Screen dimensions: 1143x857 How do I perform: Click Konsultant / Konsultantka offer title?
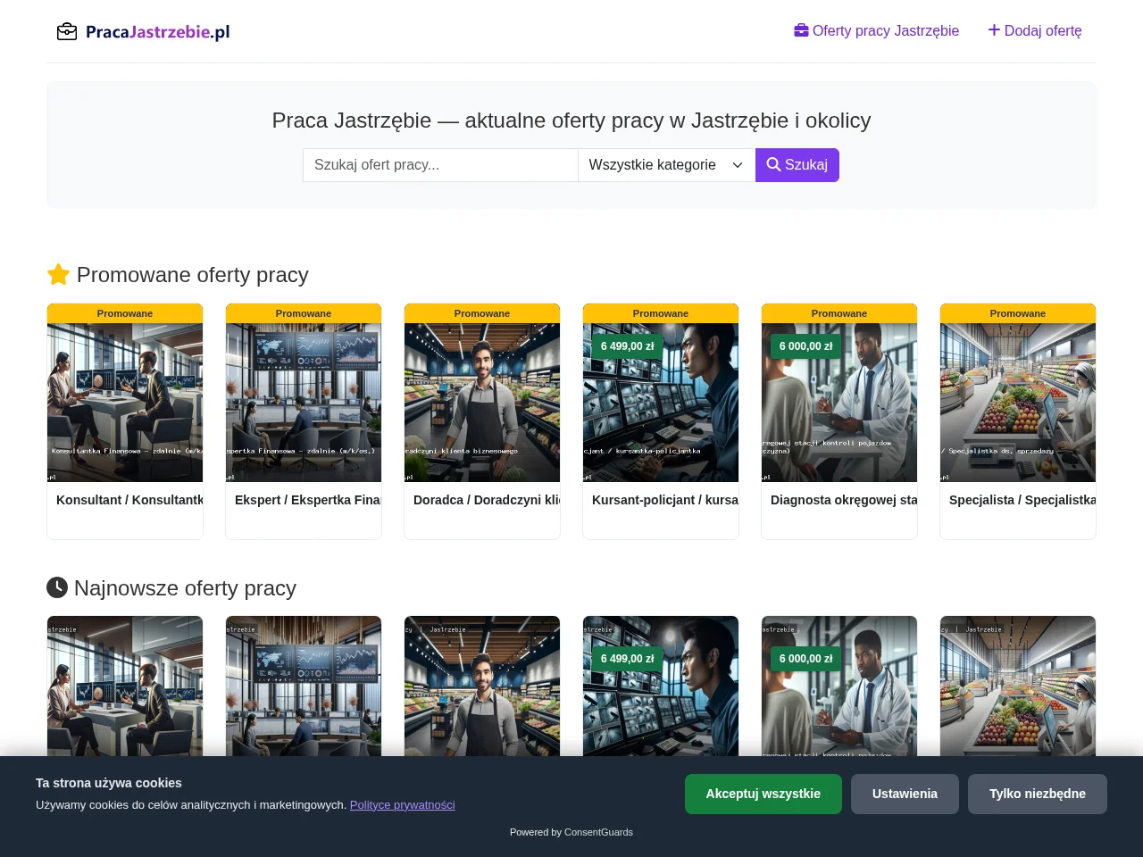click(x=129, y=500)
